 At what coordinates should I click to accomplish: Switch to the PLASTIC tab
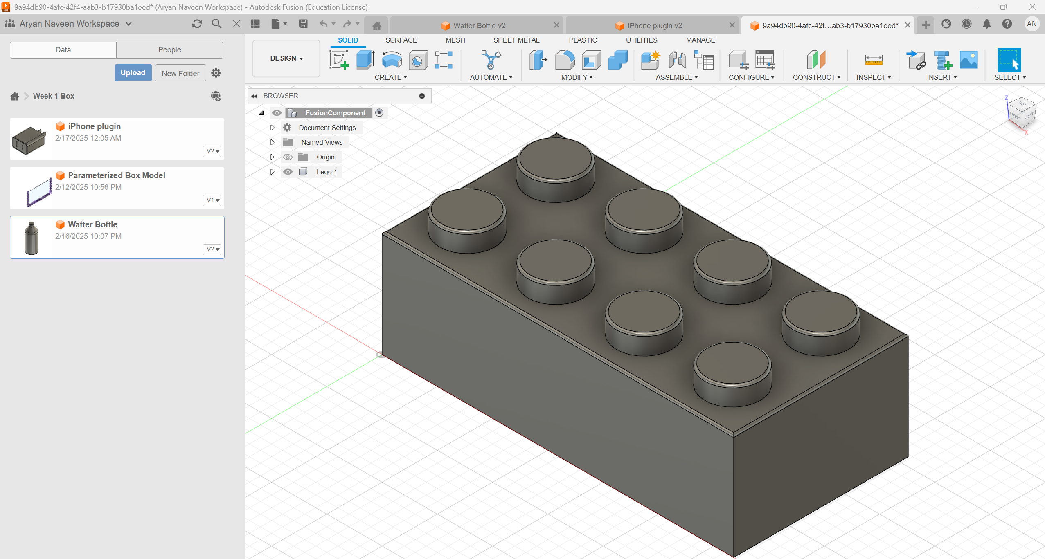(583, 40)
